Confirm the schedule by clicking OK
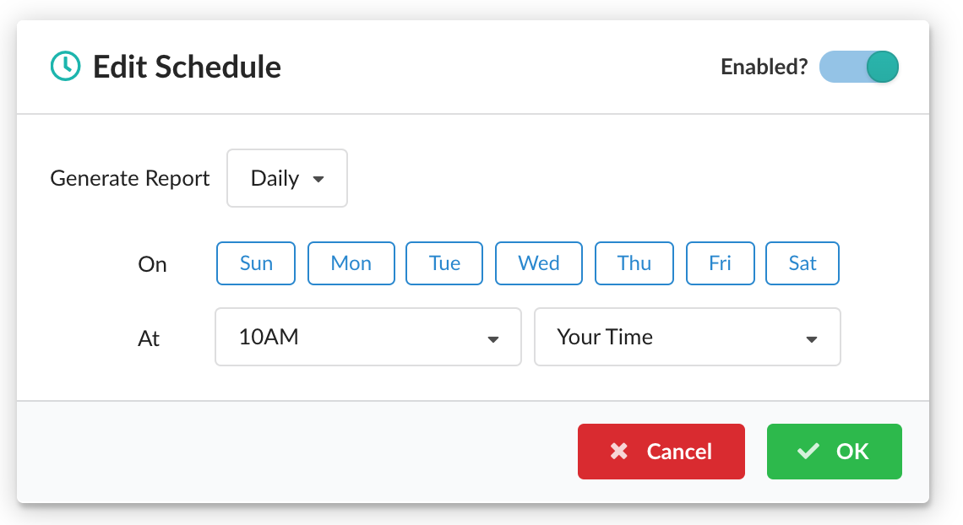This screenshot has width=963, height=525. point(834,451)
